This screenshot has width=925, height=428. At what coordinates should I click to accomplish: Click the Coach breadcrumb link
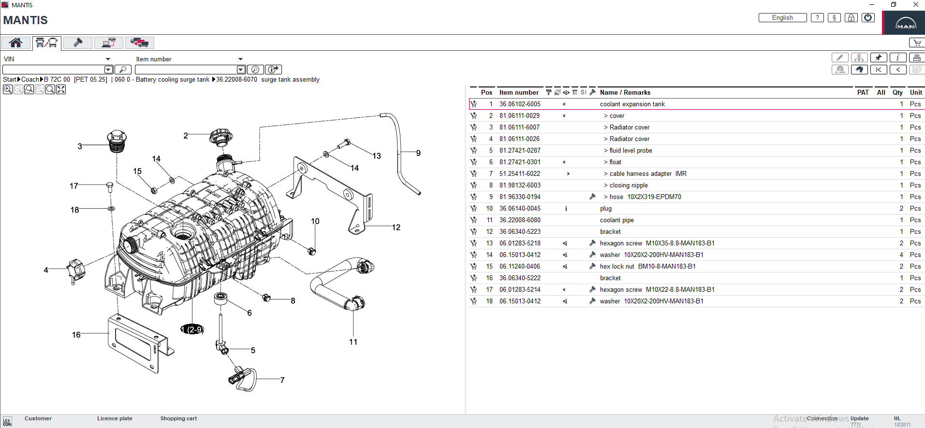tap(30, 79)
